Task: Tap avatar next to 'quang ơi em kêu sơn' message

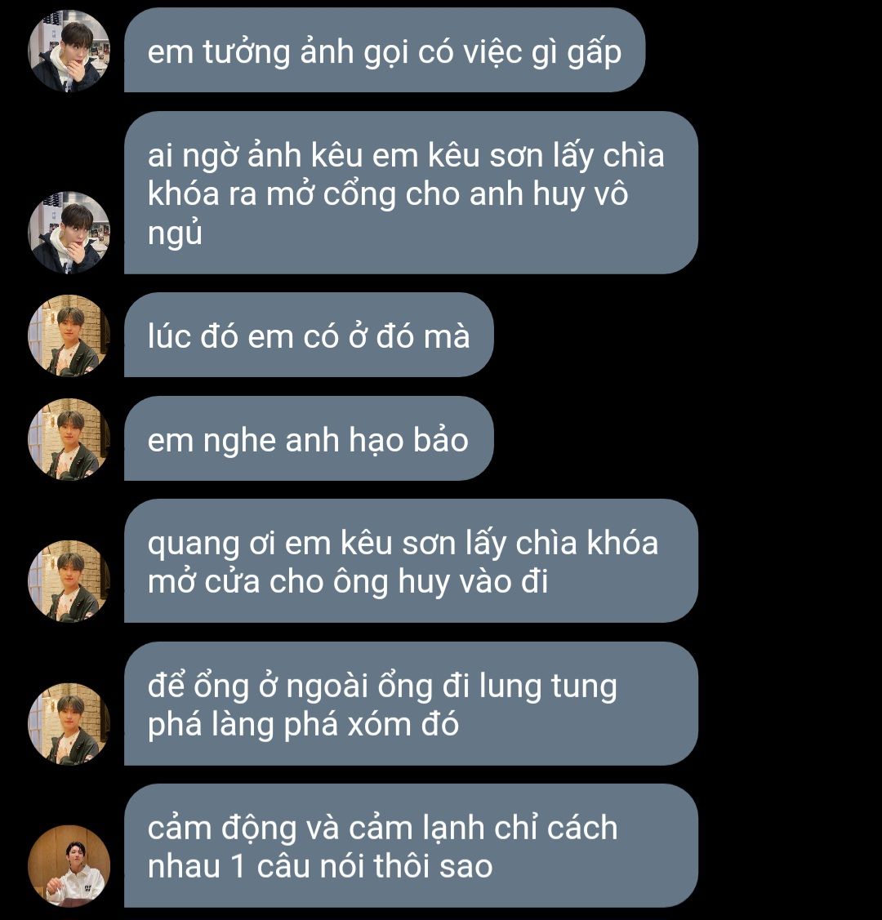Action: click(x=69, y=581)
